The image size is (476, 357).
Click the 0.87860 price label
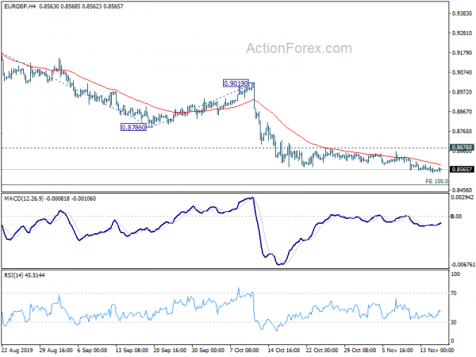click(133, 127)
